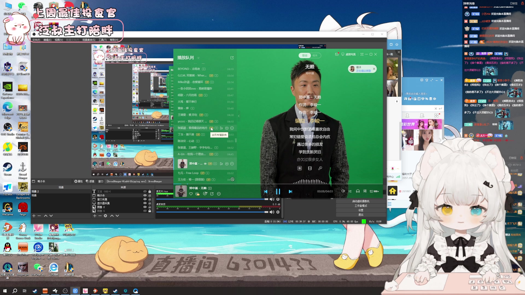Open the 场景集合(S) menu
Image resolution: width=525 pixels, height=295 pixels.
pyautogui.click(x=89, y=40)
